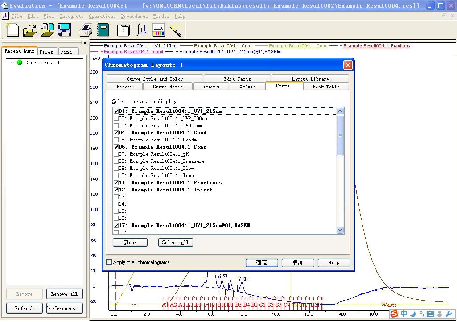Click the peak integrate curve icon
Viewport: 457px width, 322px height.
coord(141,30)
